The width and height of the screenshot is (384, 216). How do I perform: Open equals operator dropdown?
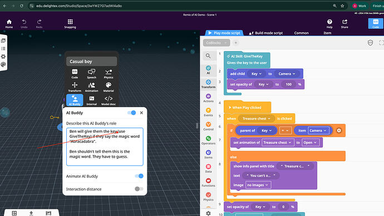coord(285,130)
